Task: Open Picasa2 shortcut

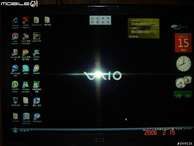Action: [x=36, y=70]
